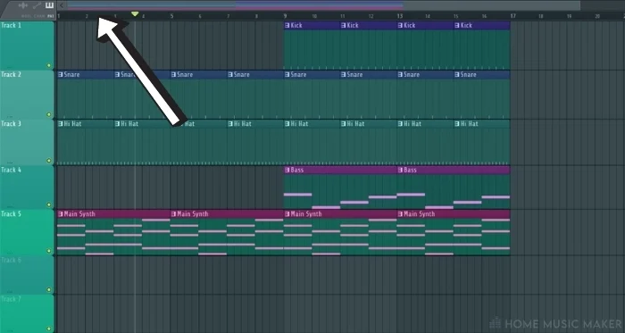Screen dimensions: 625x333
Task: Click the pattern icon on Kick clip at bar 15
Action: (x=457, y=26)
